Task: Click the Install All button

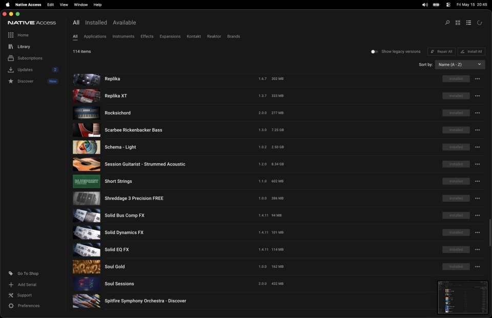Action: pos(471,51)
